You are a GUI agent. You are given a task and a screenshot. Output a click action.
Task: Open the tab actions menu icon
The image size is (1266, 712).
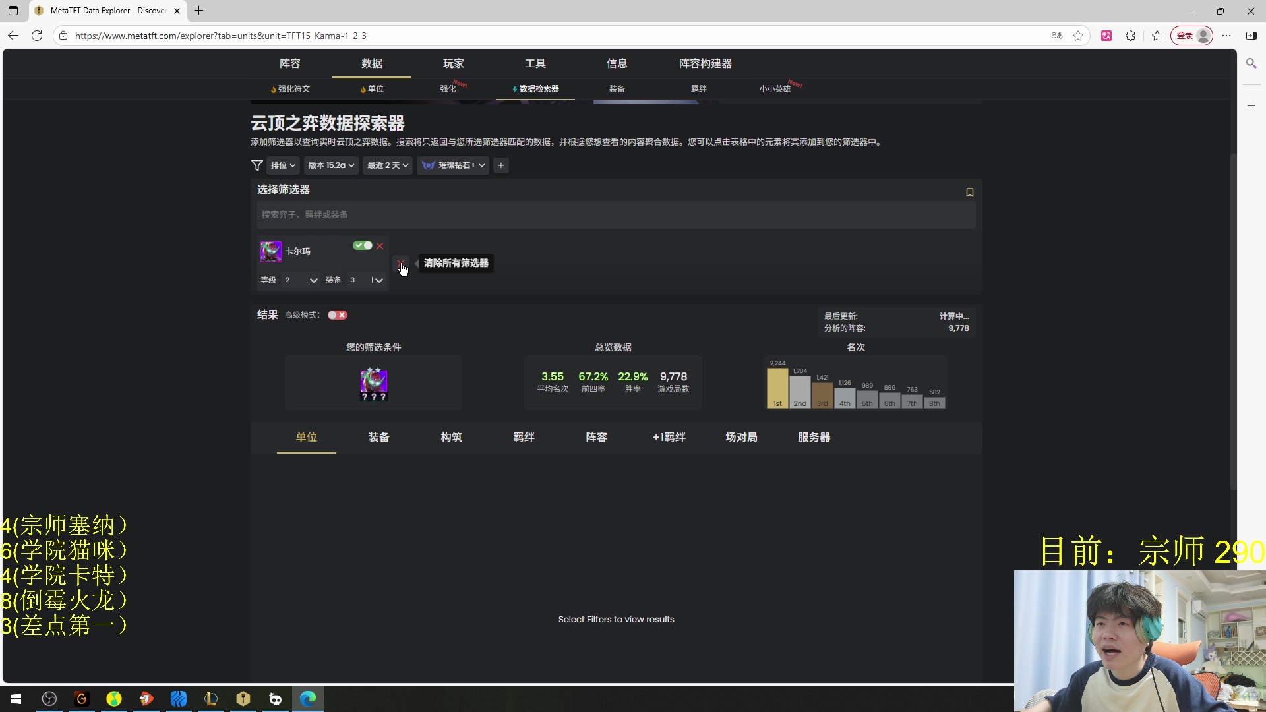coord(13,11)
